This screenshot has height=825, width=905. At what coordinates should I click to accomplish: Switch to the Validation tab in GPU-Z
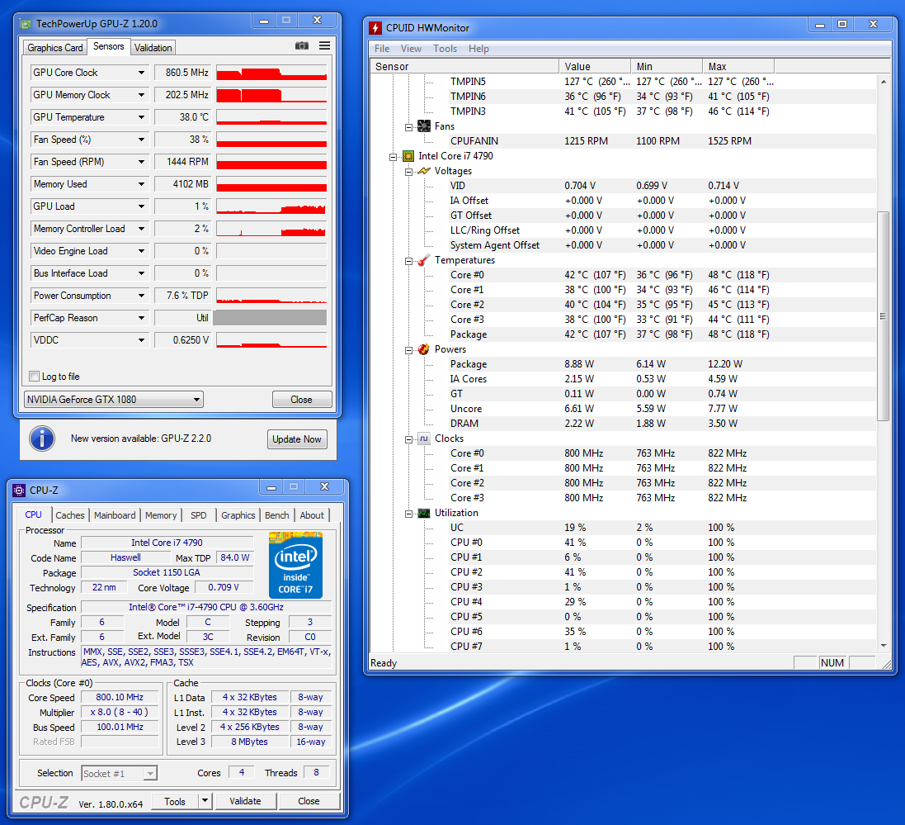click(x=153, y=47)
